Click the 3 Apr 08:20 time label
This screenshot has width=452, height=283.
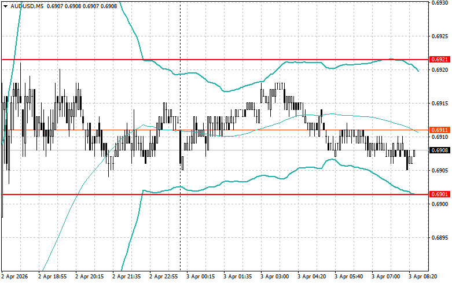(423, 277)
